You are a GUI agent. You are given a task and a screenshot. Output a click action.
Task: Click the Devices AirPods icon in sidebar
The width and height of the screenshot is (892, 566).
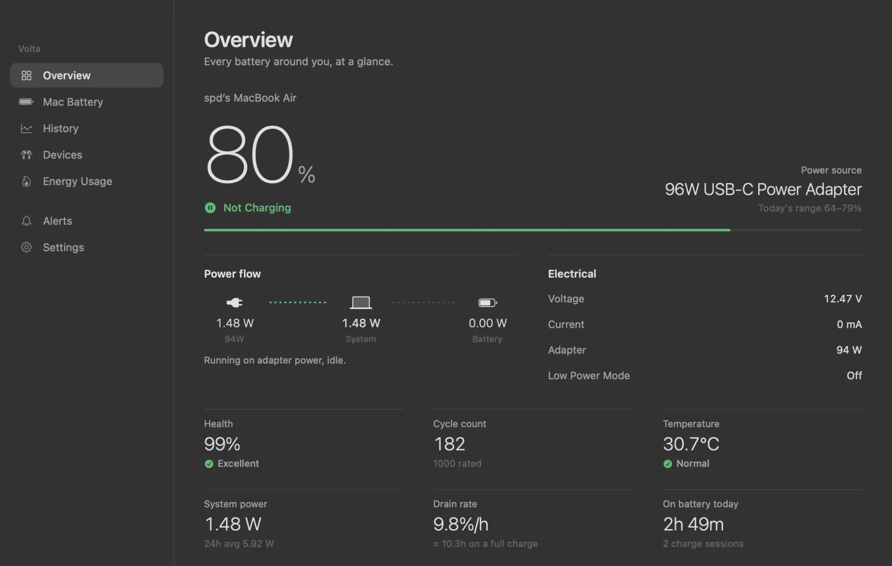pos(26,154)
